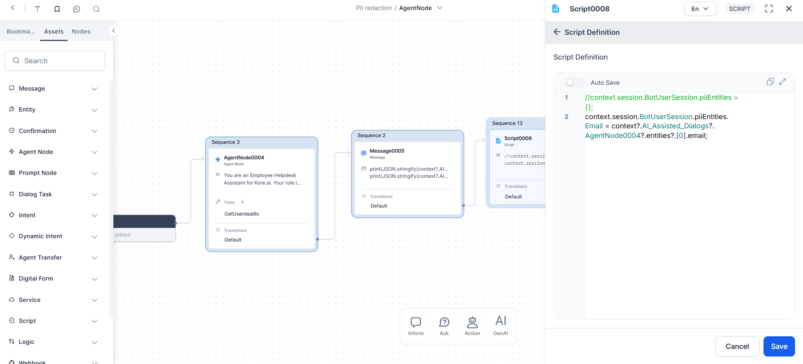This screenshot has width=803, height=364.
Task: Click the Script asset icon in sidebar
Action: coord(12,320)
